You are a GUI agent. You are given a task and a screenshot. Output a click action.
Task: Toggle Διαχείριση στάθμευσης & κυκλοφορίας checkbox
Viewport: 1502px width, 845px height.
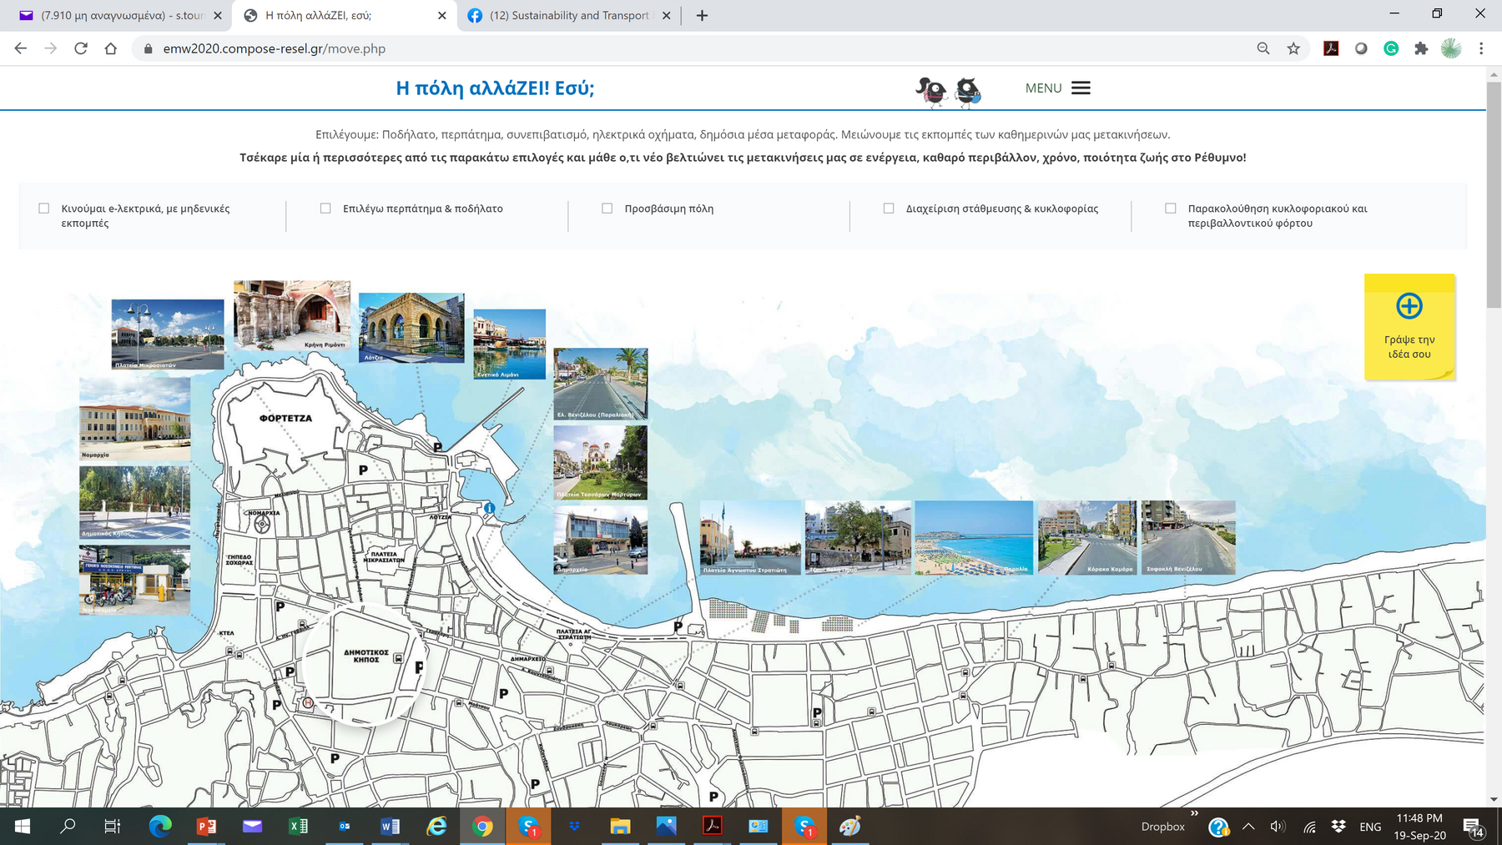[889, 209]
